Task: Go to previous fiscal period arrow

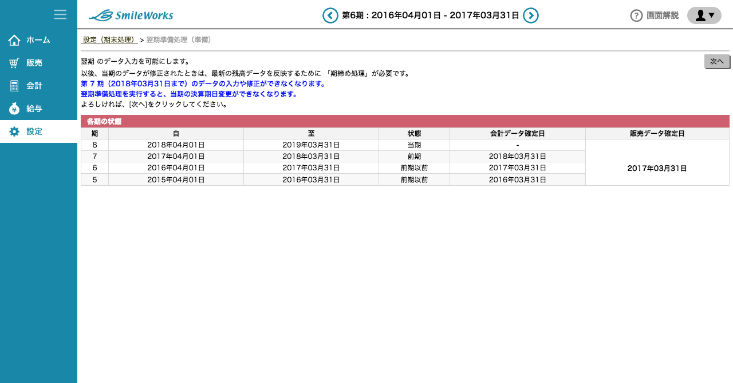Action: click(330, 15)
